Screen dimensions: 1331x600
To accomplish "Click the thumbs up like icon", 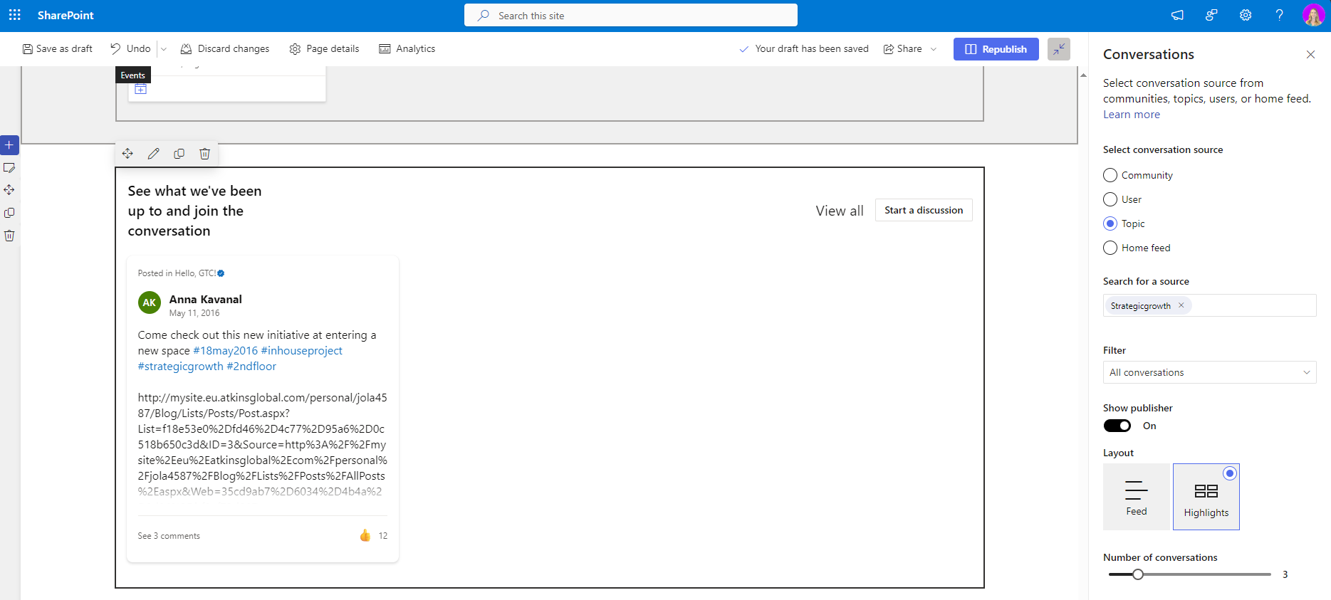I will pyautogui.click(x=365, y=535).
